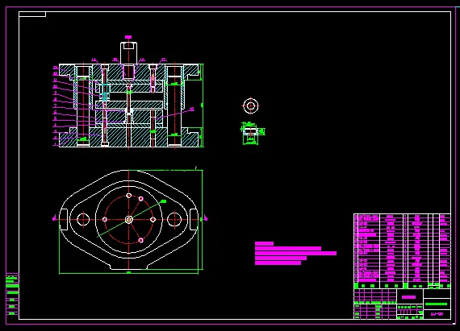Select the parts list table above the title block
The image size is (460, 331).
[402, 251]
